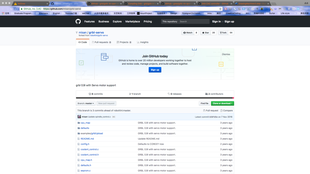The image size is (310, 174).
Task: Click the bookmark star in address bar
Action: [x=220, y=9]
